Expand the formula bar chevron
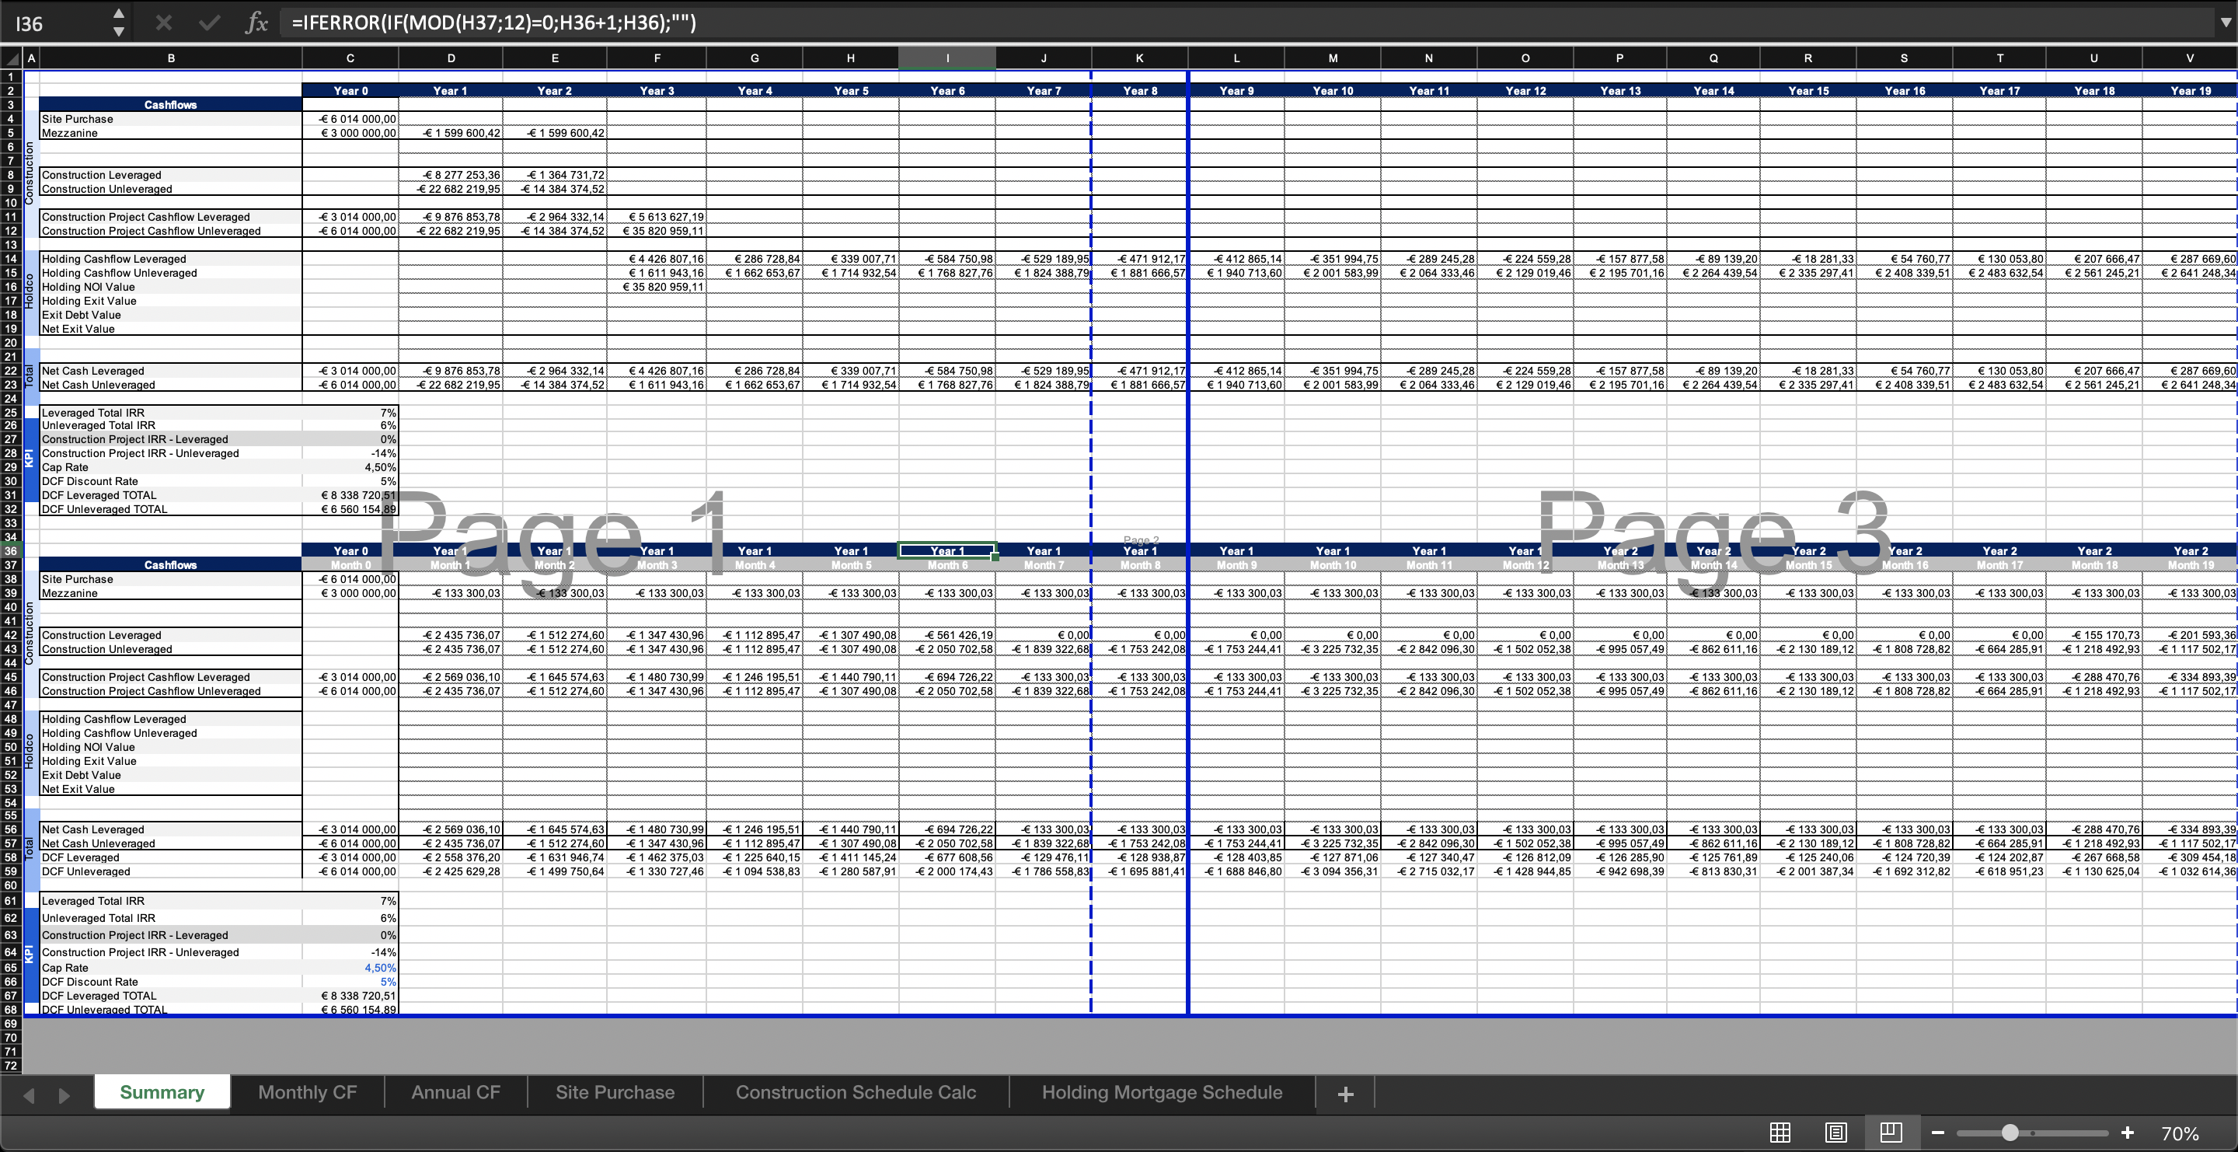2238x1152 pixels. pos(2225,23)
